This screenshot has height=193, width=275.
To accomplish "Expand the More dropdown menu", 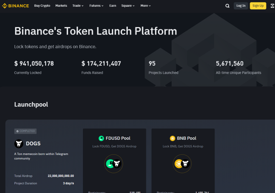I will [145, 6].
